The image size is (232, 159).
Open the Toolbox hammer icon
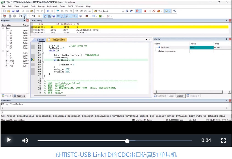(108, 16)
